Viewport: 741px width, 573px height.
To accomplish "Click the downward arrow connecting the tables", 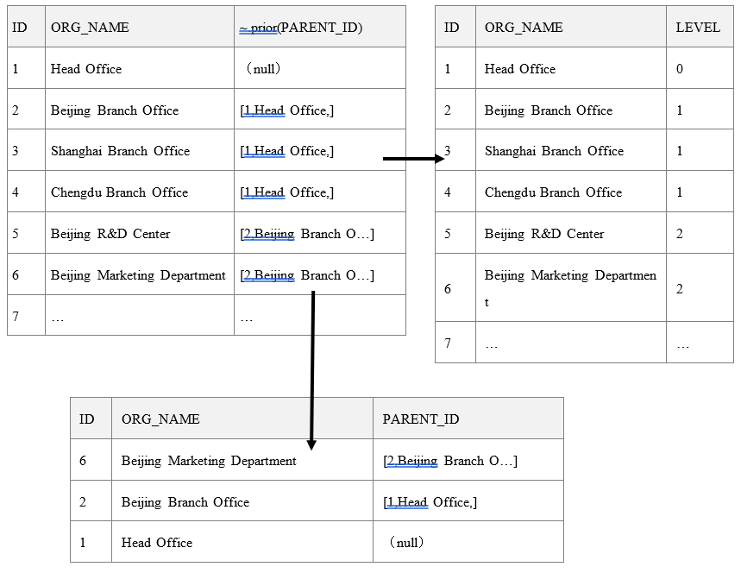I will 312,369.
